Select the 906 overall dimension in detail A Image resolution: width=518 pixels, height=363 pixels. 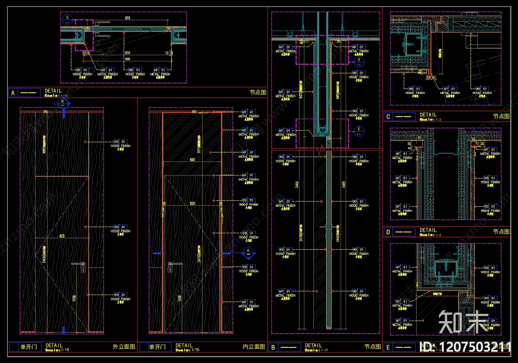click(x=128, y=59)
